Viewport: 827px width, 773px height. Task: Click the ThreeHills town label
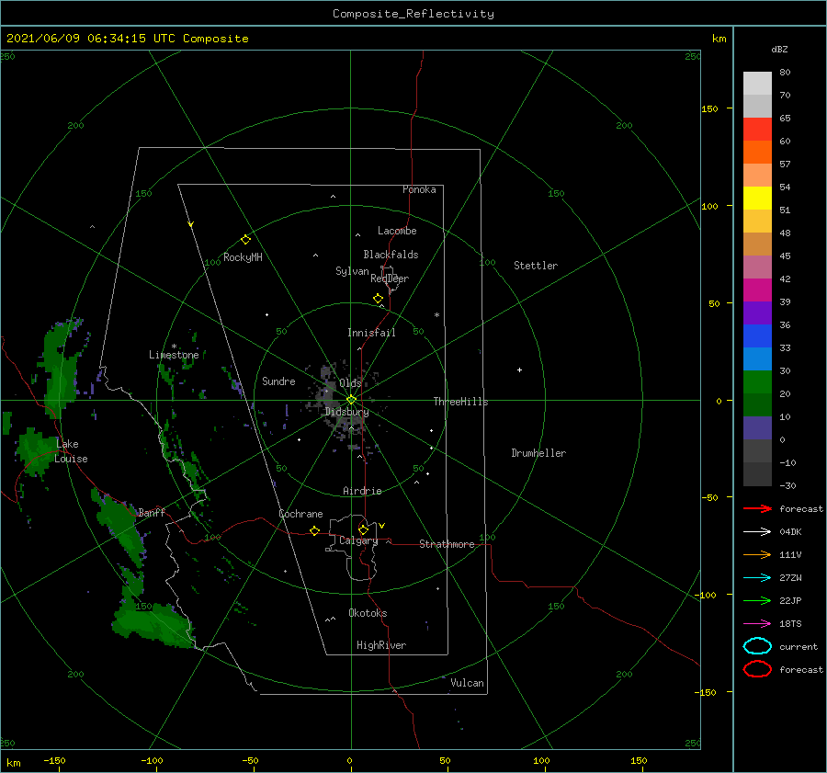(x=460, y=402)
